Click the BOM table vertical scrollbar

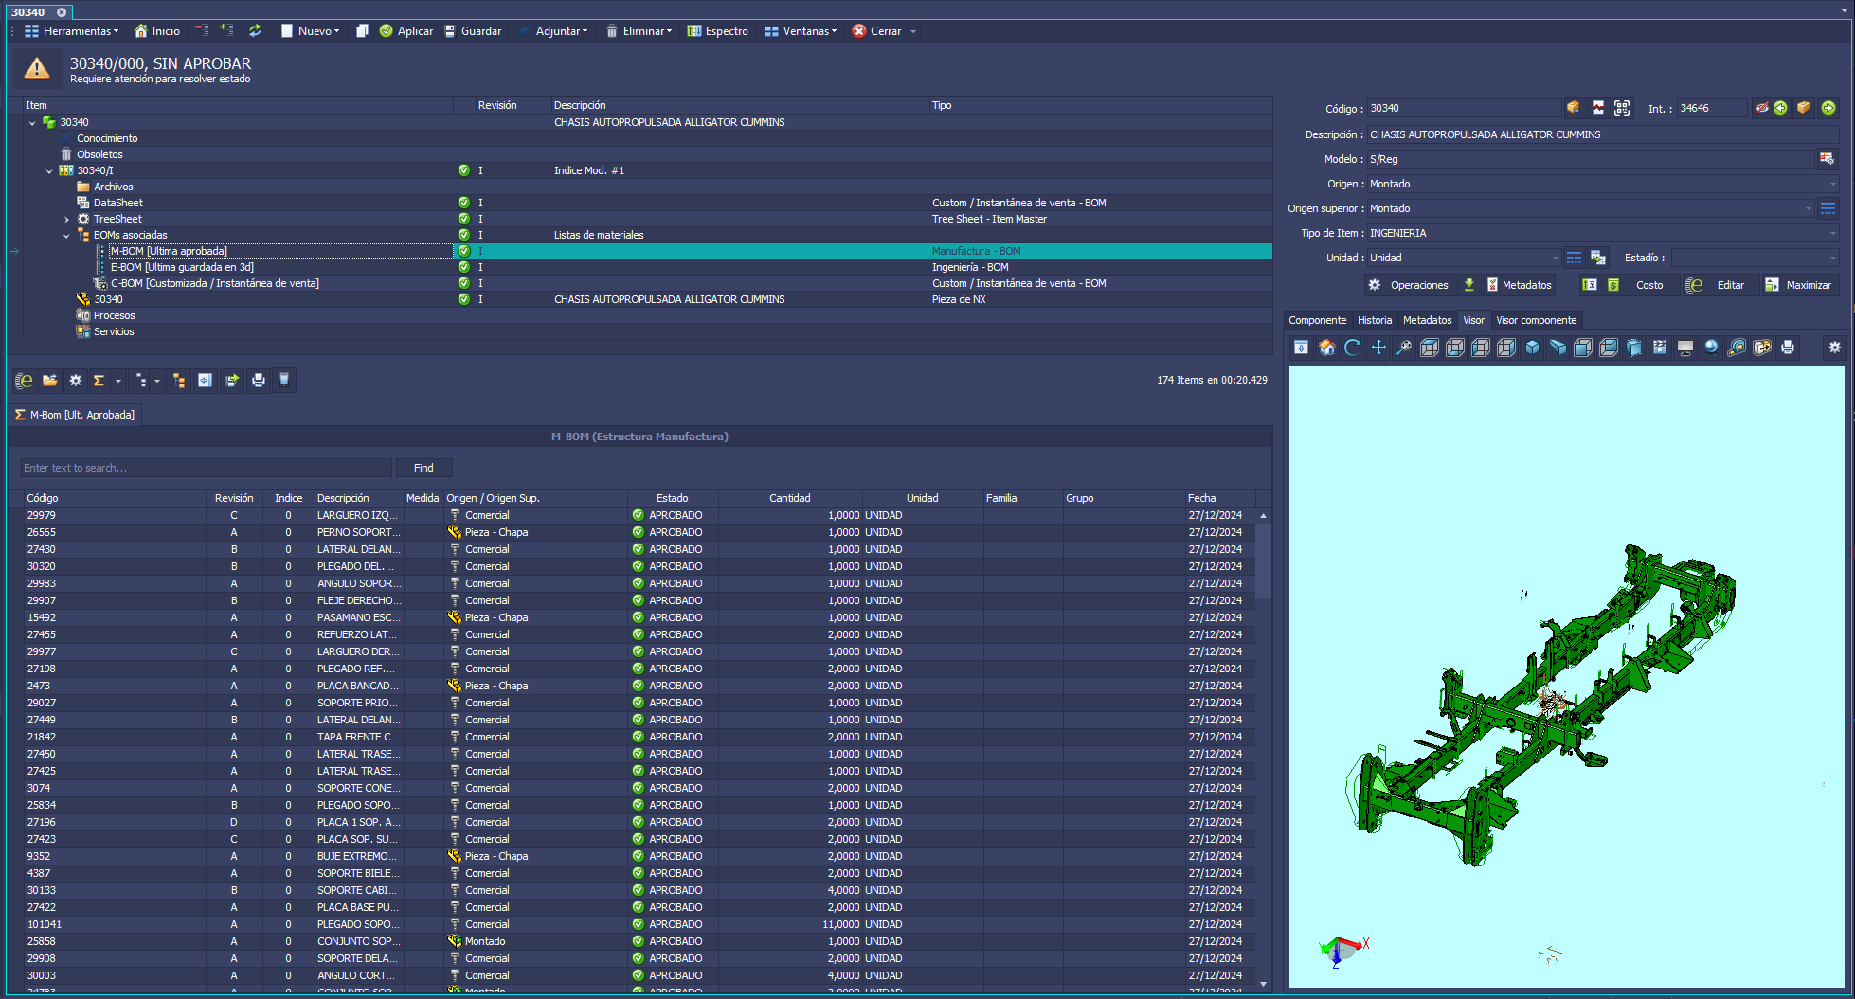[1263, 748]
